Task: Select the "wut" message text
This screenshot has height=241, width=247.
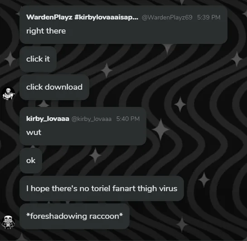Action: point(34,132)
